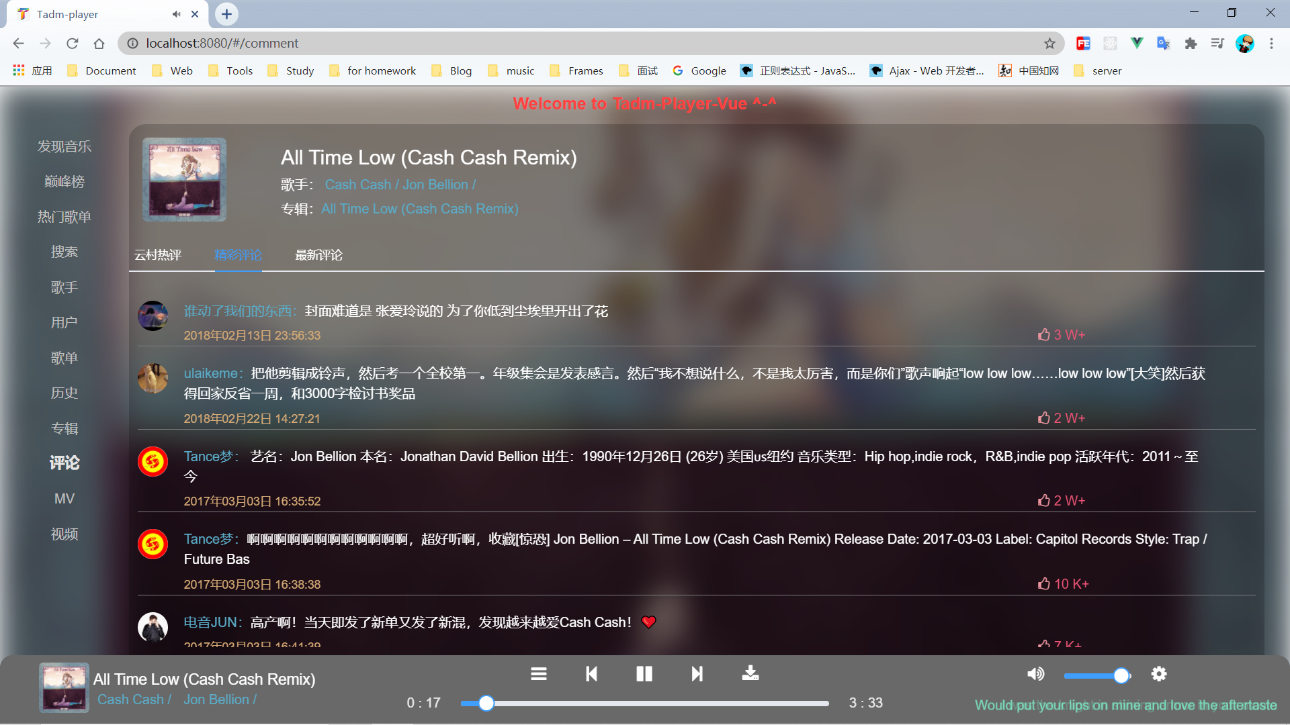Screen dimensions: 1290x725
Task: Like the ulaikeme comment thumbs-up icon
Action: [1043, 418]
